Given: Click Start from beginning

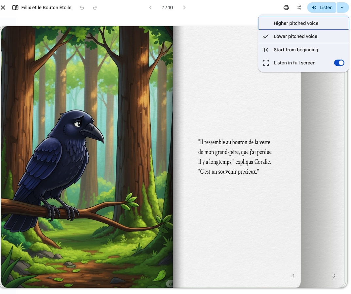Looking at the screenshot, I should pos(296,50).
